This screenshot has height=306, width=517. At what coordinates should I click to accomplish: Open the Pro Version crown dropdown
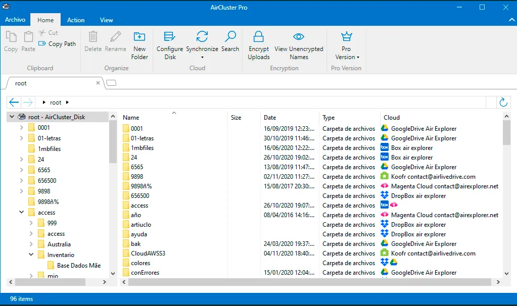pyautogui.click(x=346, y=45)
